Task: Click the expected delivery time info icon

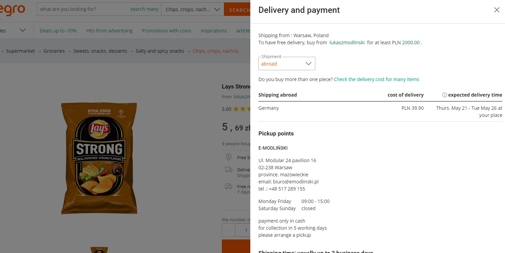Action: (444, 95)
